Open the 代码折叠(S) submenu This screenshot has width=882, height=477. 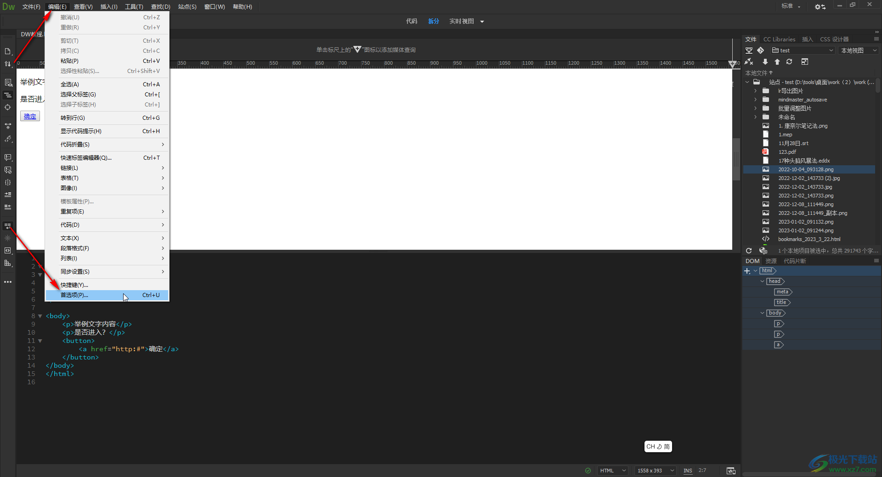[107, 145]
